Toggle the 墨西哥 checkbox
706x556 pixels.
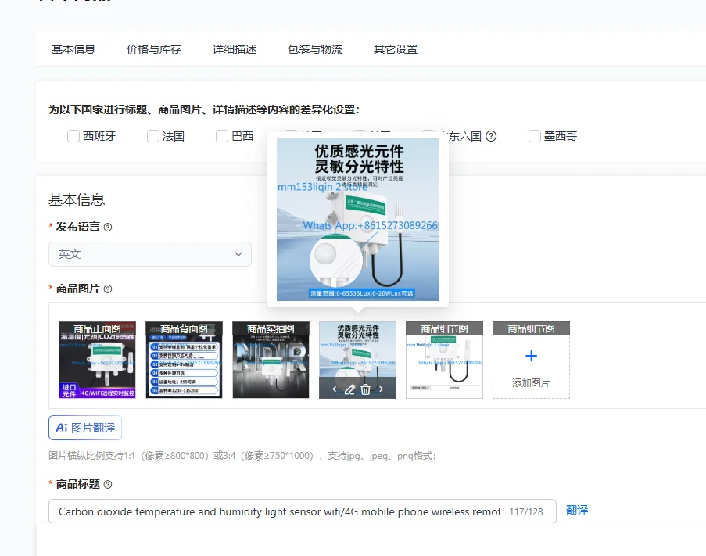(535, 136)
